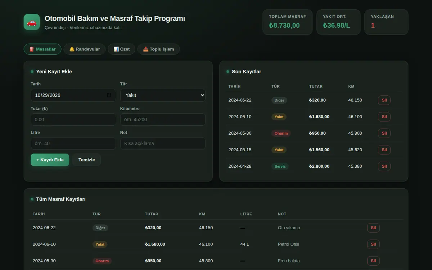The width and height of the screenshot is (432, 270).
Task: Click the Yeni Kayıt Ekle heading
Action: [x=54, y=72]
